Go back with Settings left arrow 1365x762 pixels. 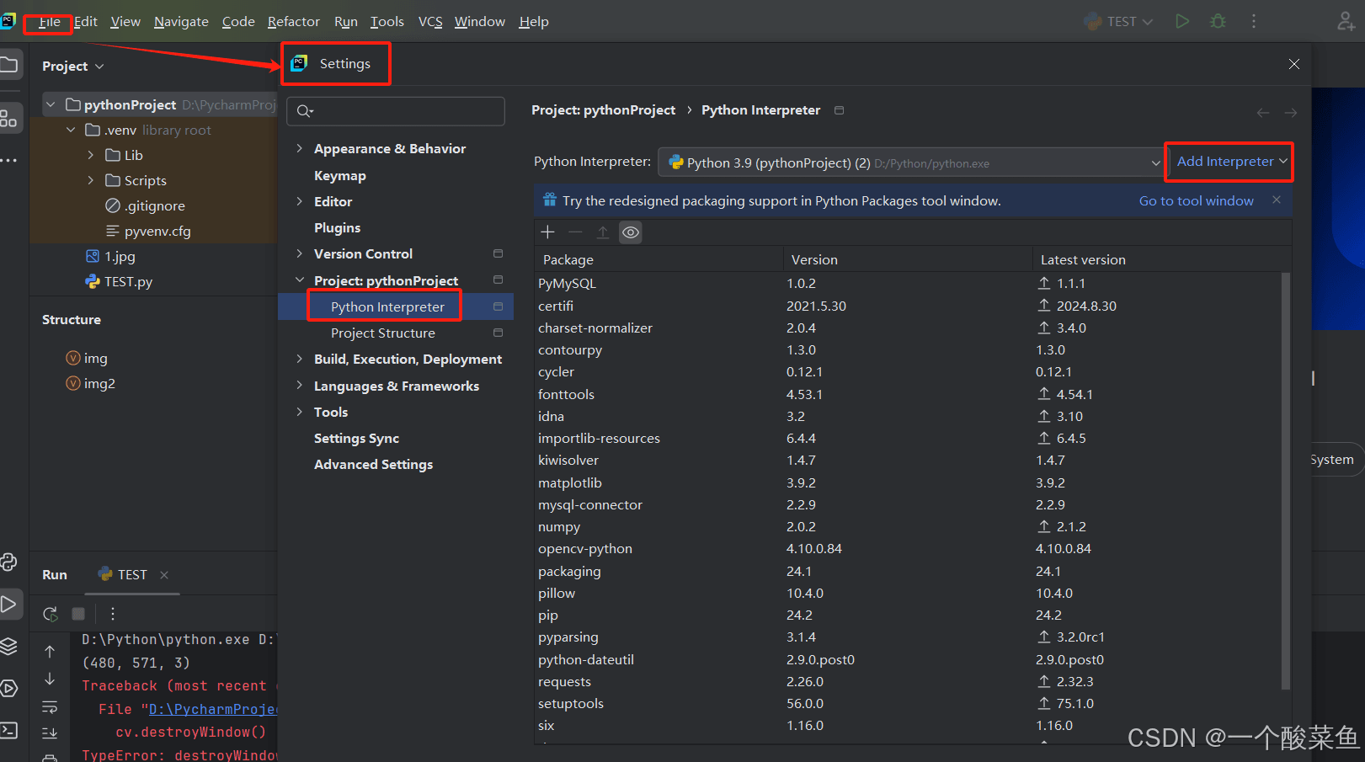click(1263, 112)
